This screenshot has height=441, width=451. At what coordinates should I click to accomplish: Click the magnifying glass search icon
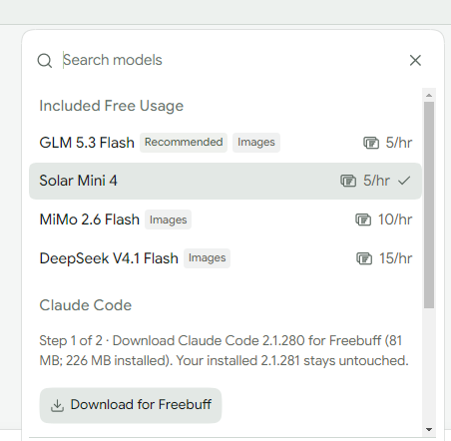tap(45, 61)
